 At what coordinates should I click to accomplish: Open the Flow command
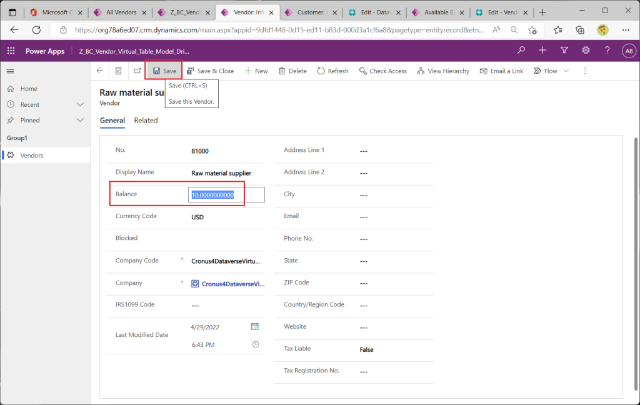(x=545, y=71)
